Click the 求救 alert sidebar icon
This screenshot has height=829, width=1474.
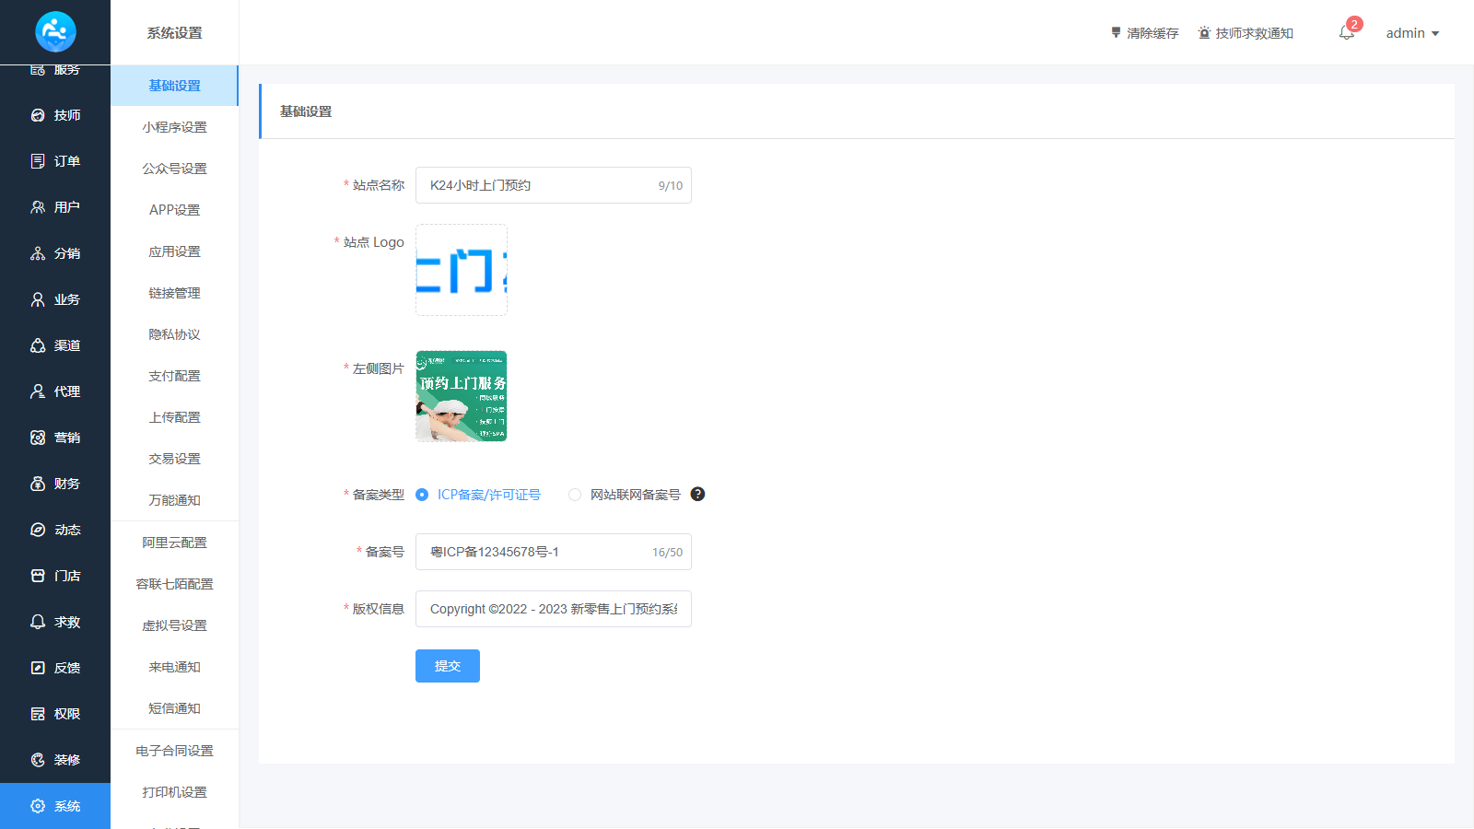coord(38,622)
